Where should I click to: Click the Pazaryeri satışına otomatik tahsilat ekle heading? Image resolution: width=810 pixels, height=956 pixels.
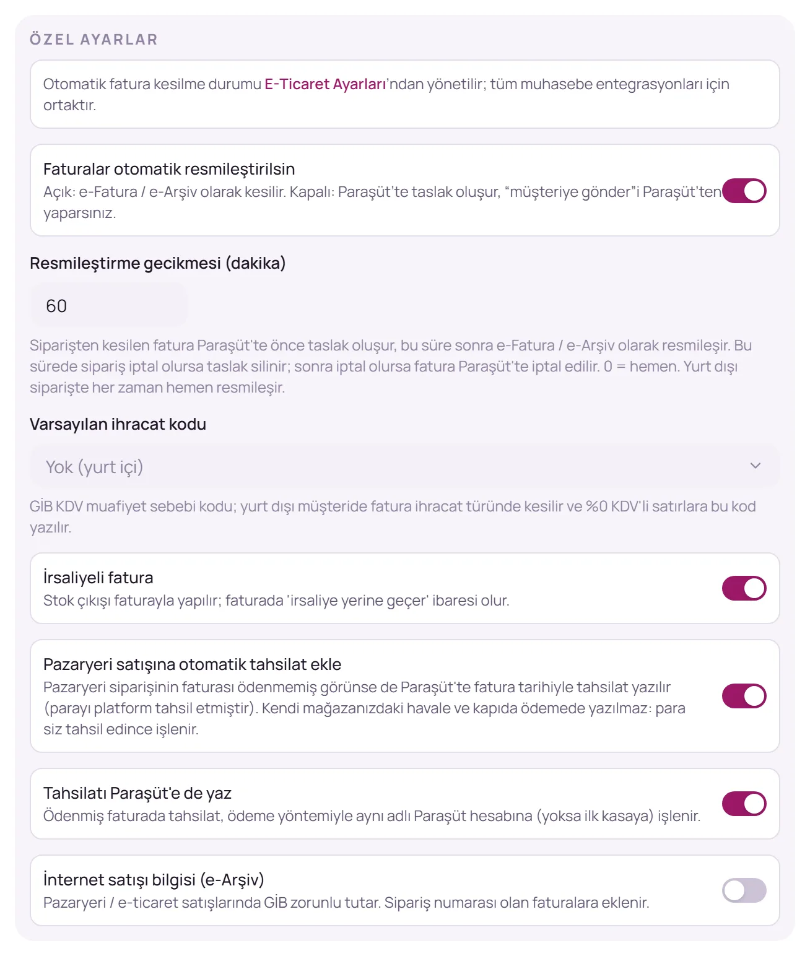tap(192, 664)
